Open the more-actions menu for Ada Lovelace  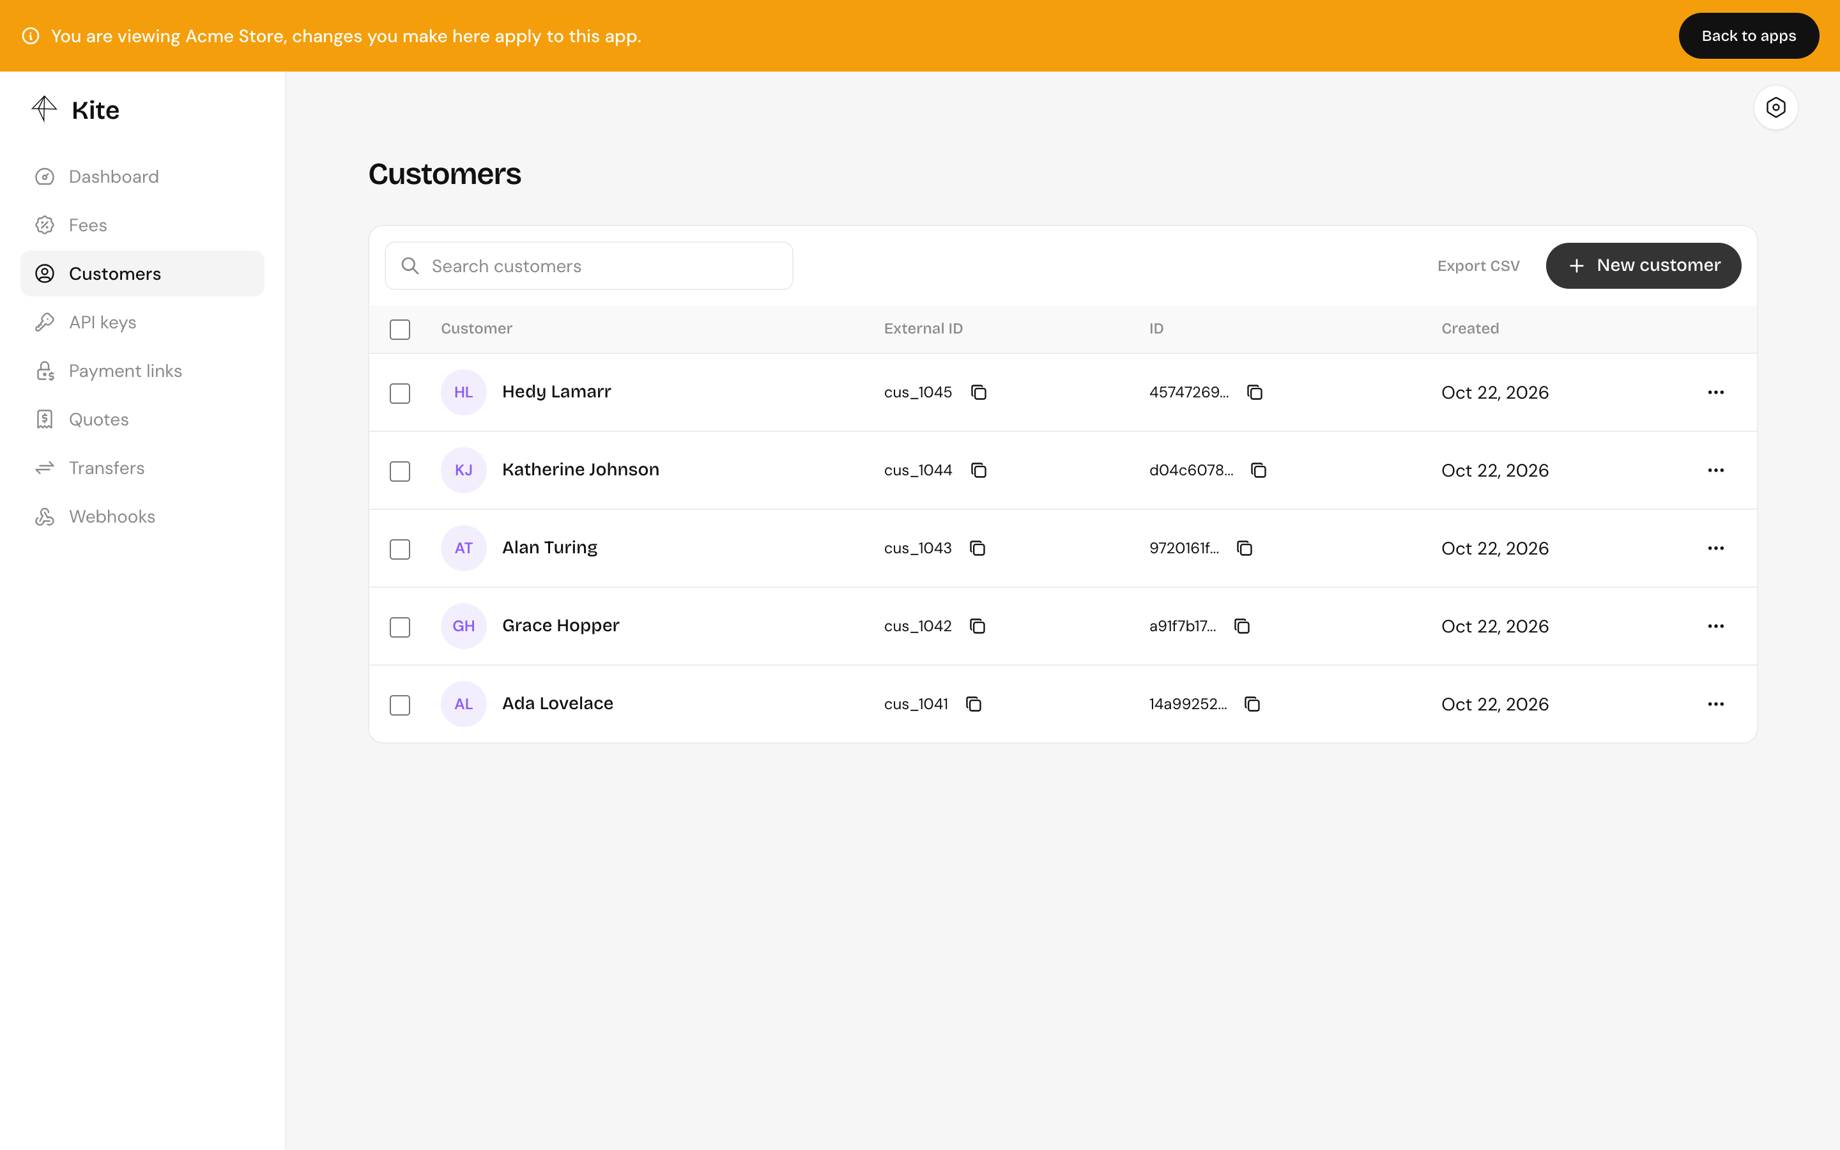(x=1715, y=704)
